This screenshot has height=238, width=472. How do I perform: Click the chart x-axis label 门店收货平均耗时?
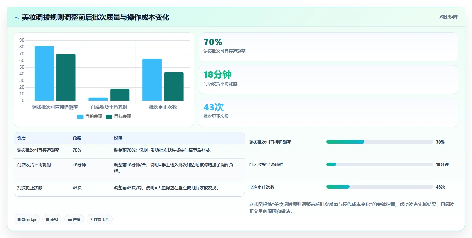tap(109, 107)
